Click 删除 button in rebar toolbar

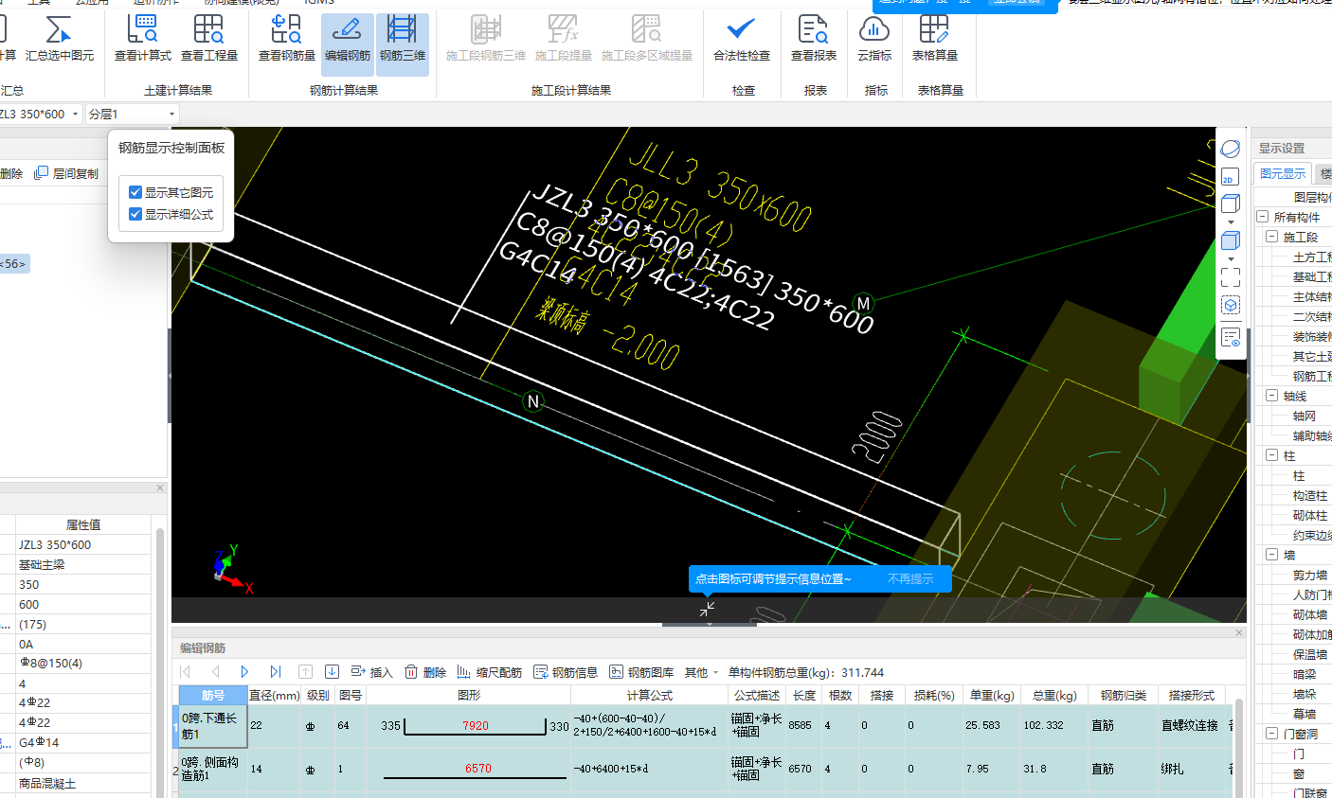425,672
